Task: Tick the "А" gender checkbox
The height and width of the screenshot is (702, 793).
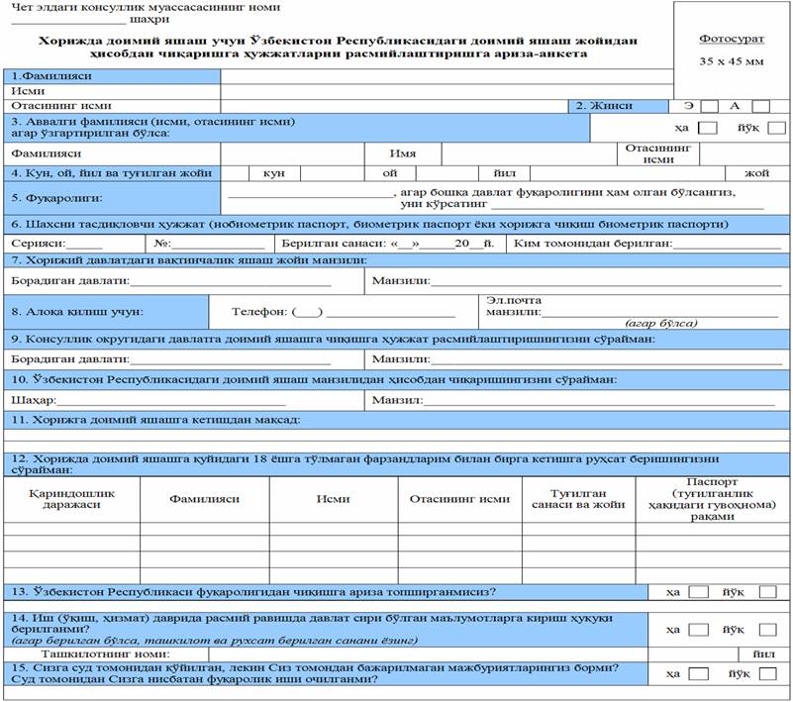Action: click(x=760, y=106)
